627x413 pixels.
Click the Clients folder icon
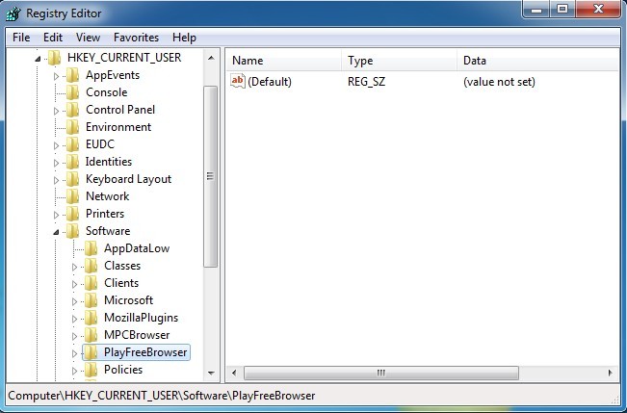(91, 283)
